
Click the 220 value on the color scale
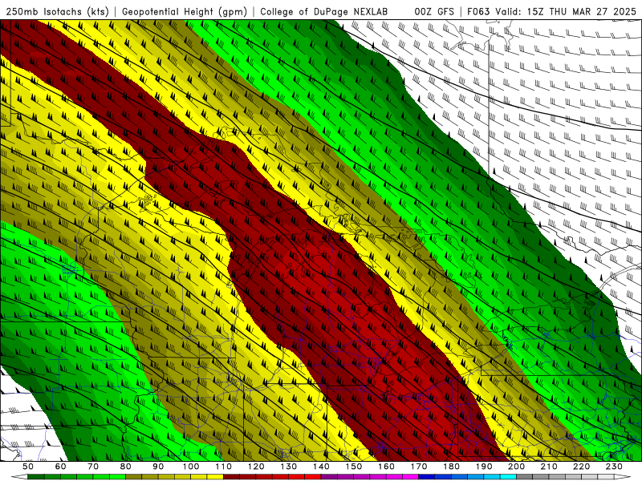pos(581,467)
